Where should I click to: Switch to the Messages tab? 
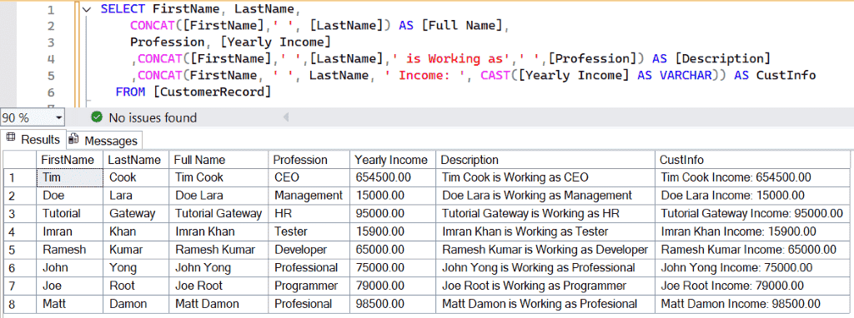tap(104, 141)
